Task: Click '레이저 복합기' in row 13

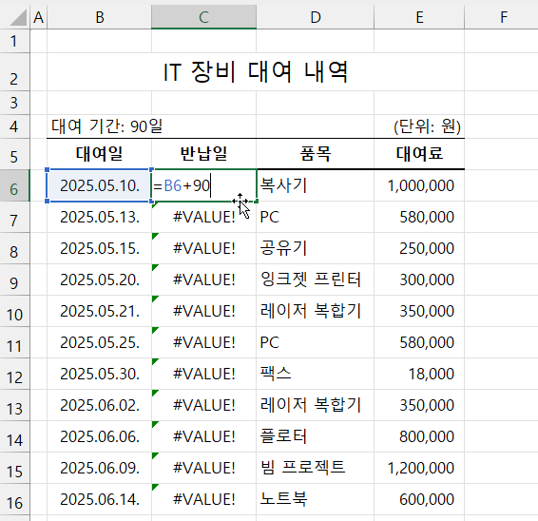Action: point(316,405)
